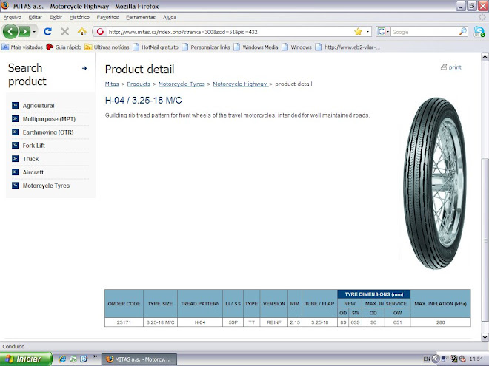
Task: Open the Personalizar links bookmark
Action: [206, 47]
